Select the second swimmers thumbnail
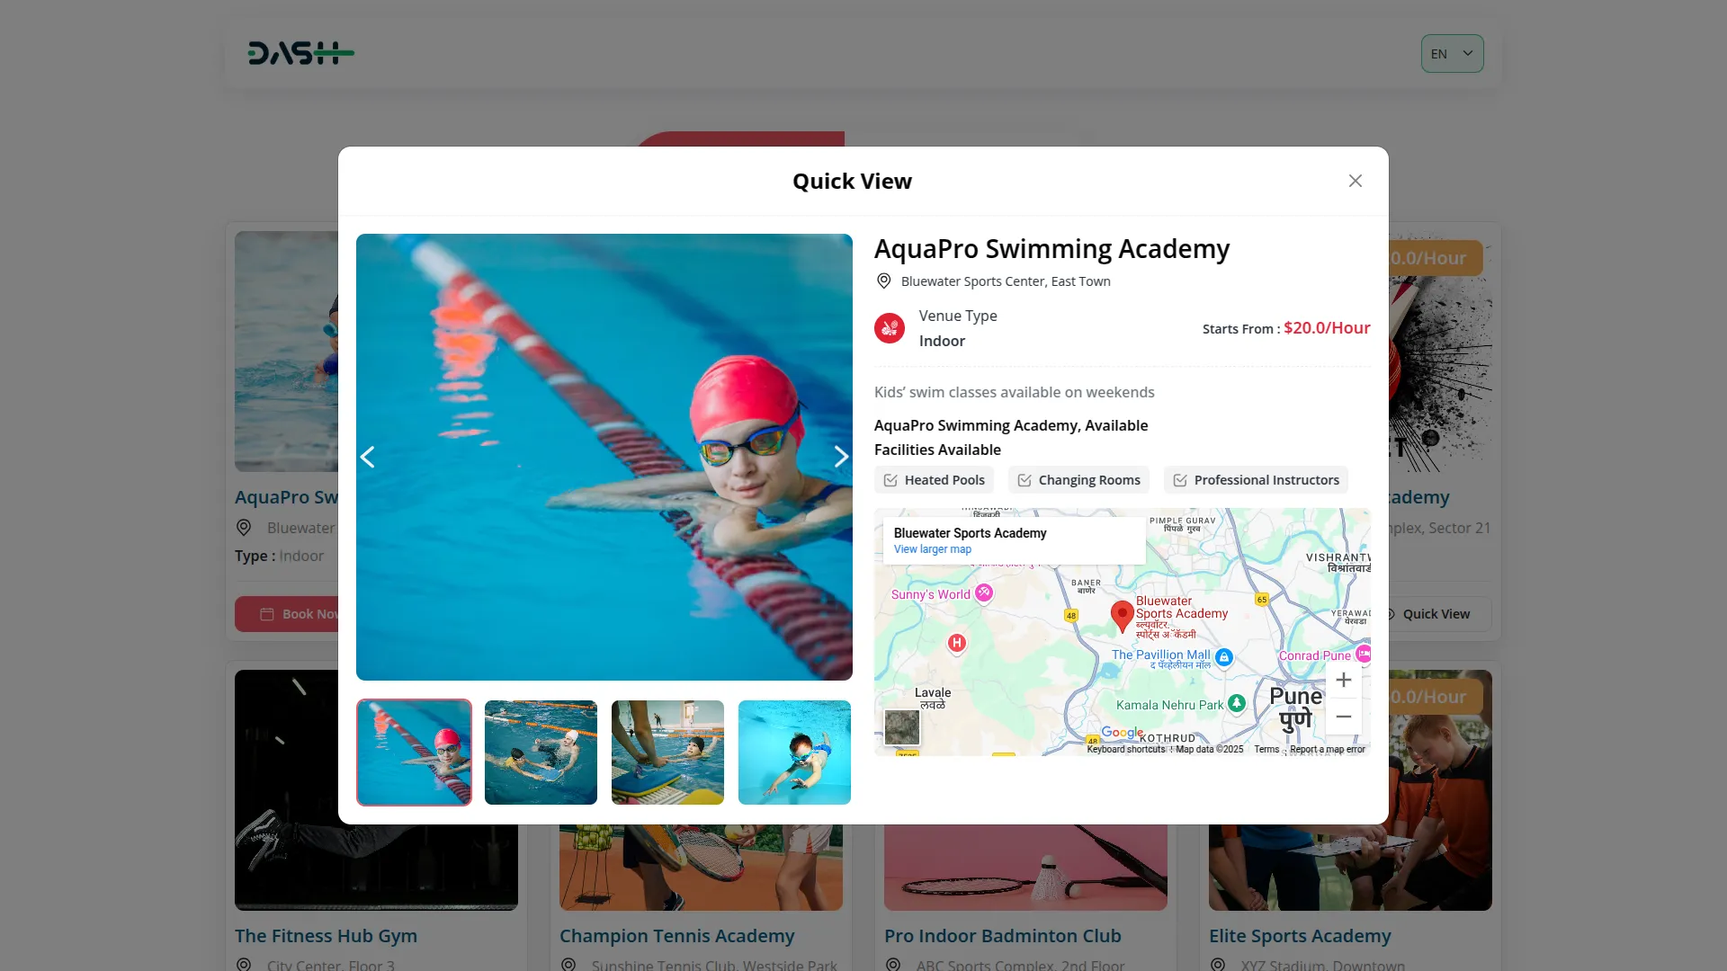1727x971 pixels. (x=541, y=753)
